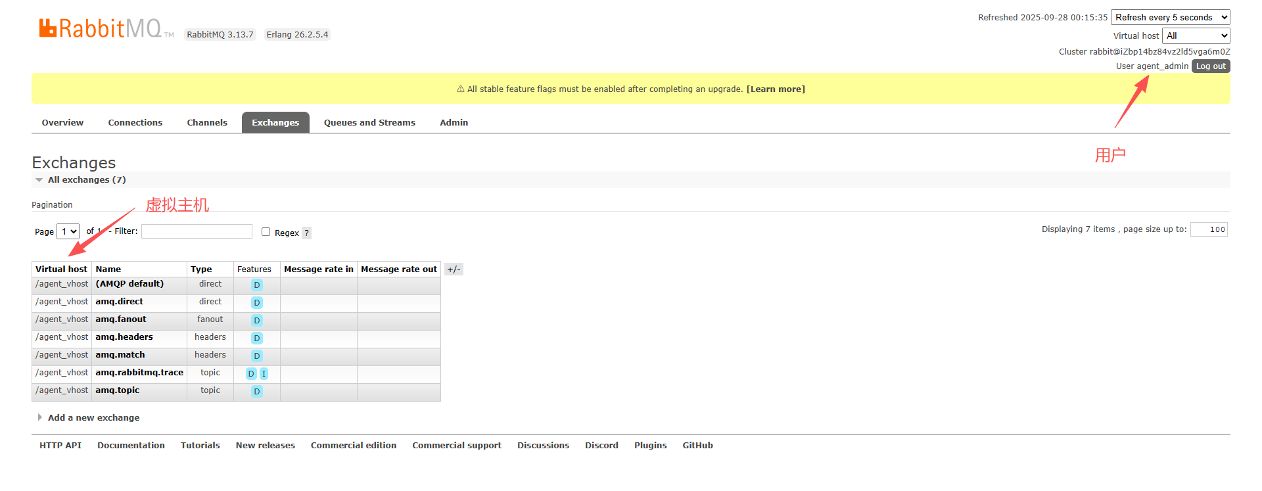Image resolution: width=1262 pixels, height=491 pixels.
Task: Open the Discussions footer link
Action: 544,446
